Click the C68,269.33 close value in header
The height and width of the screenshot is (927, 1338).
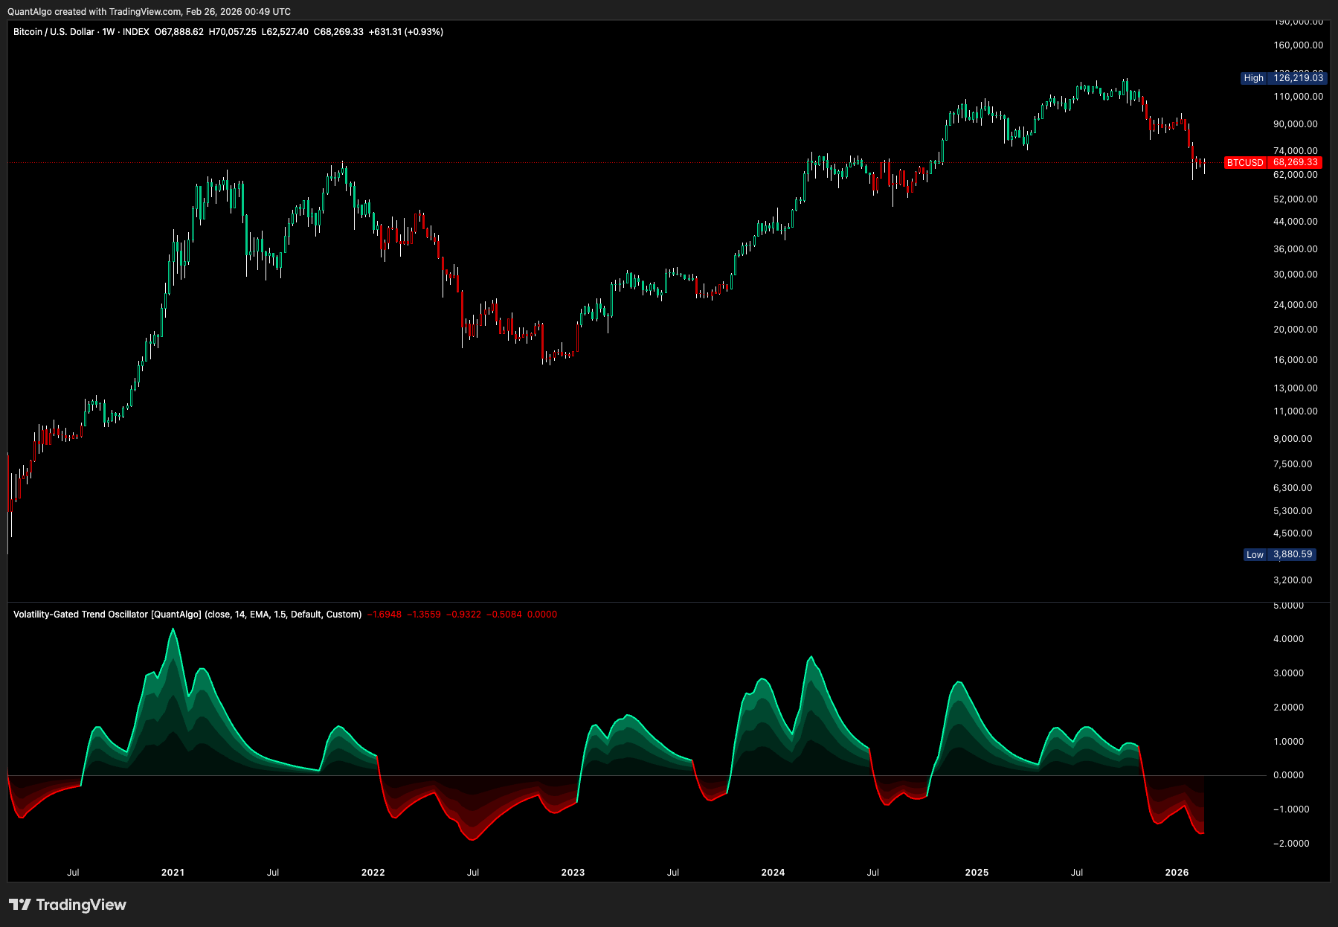point(338,32)
